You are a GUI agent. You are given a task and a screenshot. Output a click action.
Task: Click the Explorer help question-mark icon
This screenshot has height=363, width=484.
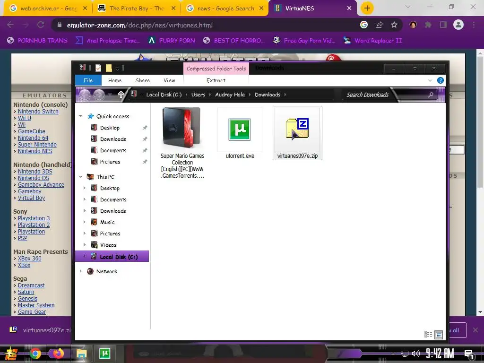[440, 80]
